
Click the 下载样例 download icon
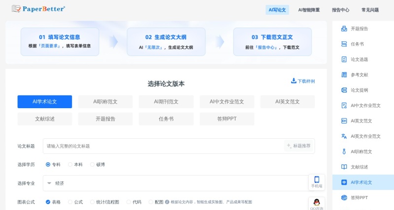coord(294,81)
